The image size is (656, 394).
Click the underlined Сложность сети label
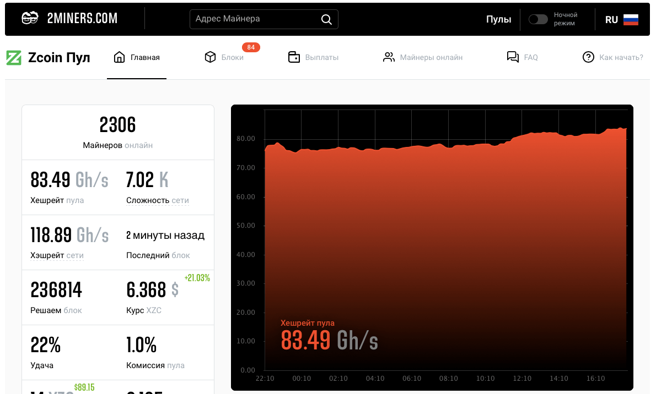coord(157,200)
